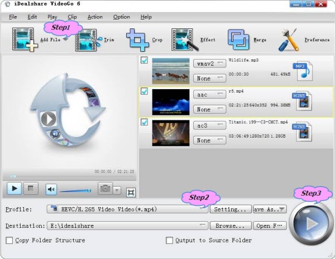Screen dimensions: 335x259
Task: Click the 481.49kB file size
Action: tap(280, 74)
